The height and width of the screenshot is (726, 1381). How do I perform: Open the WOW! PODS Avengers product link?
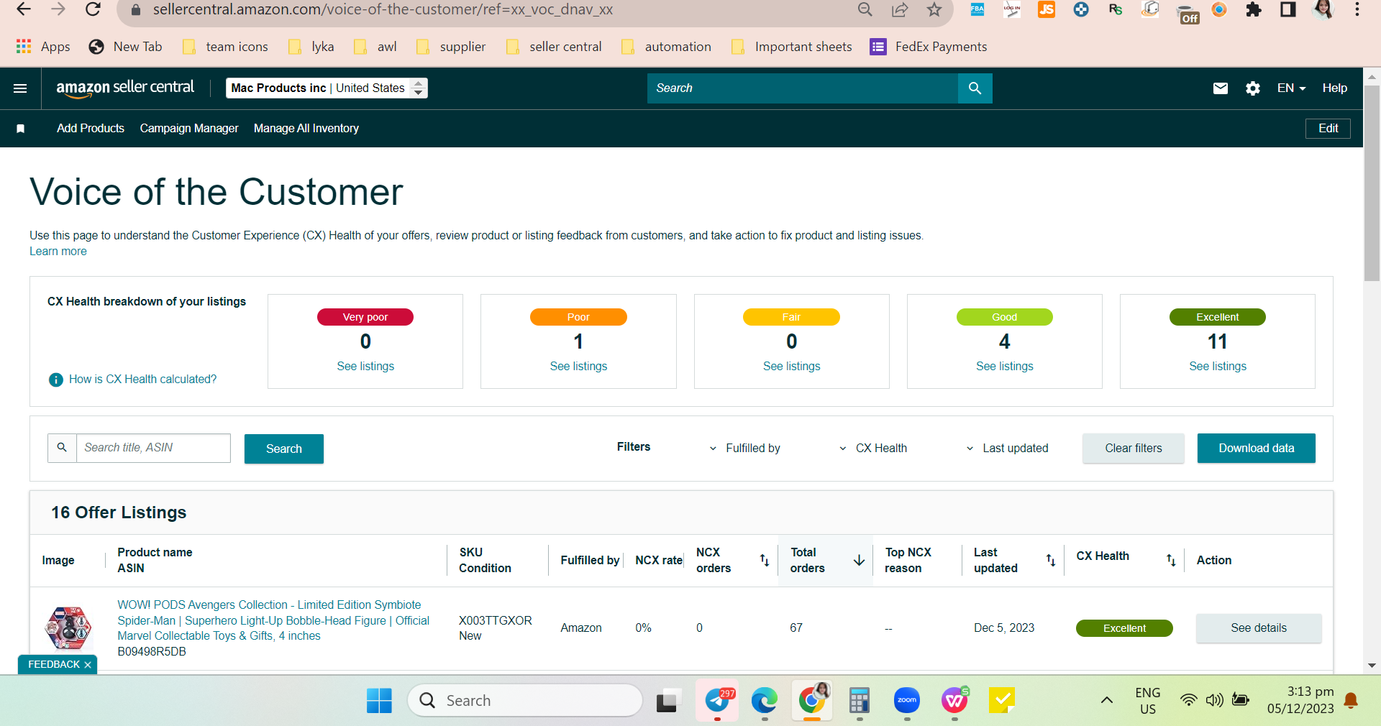[273, 620]
